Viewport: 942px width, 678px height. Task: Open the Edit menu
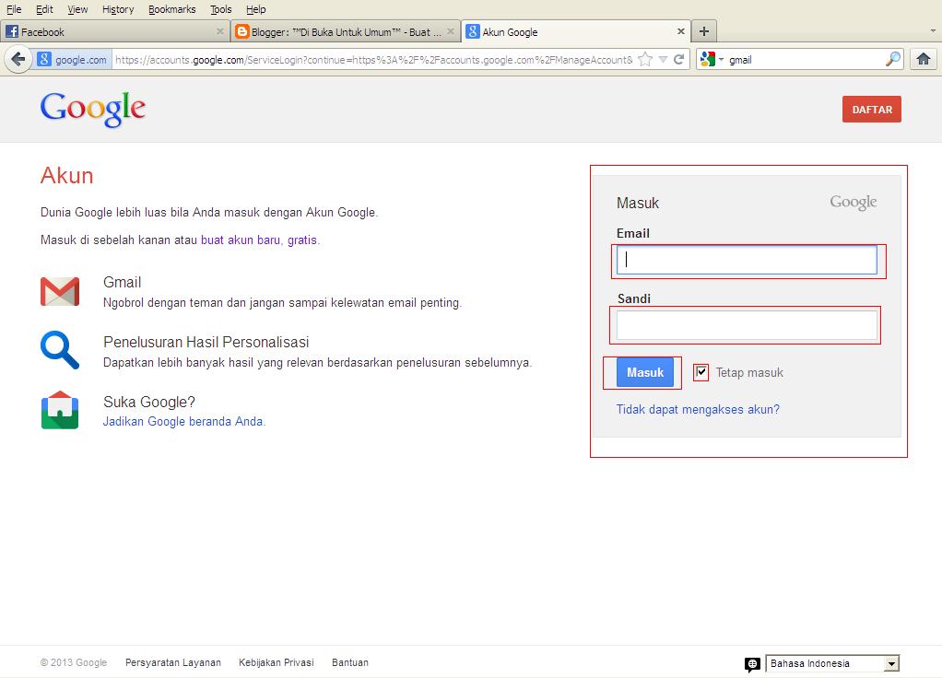[x=44, y=9]
